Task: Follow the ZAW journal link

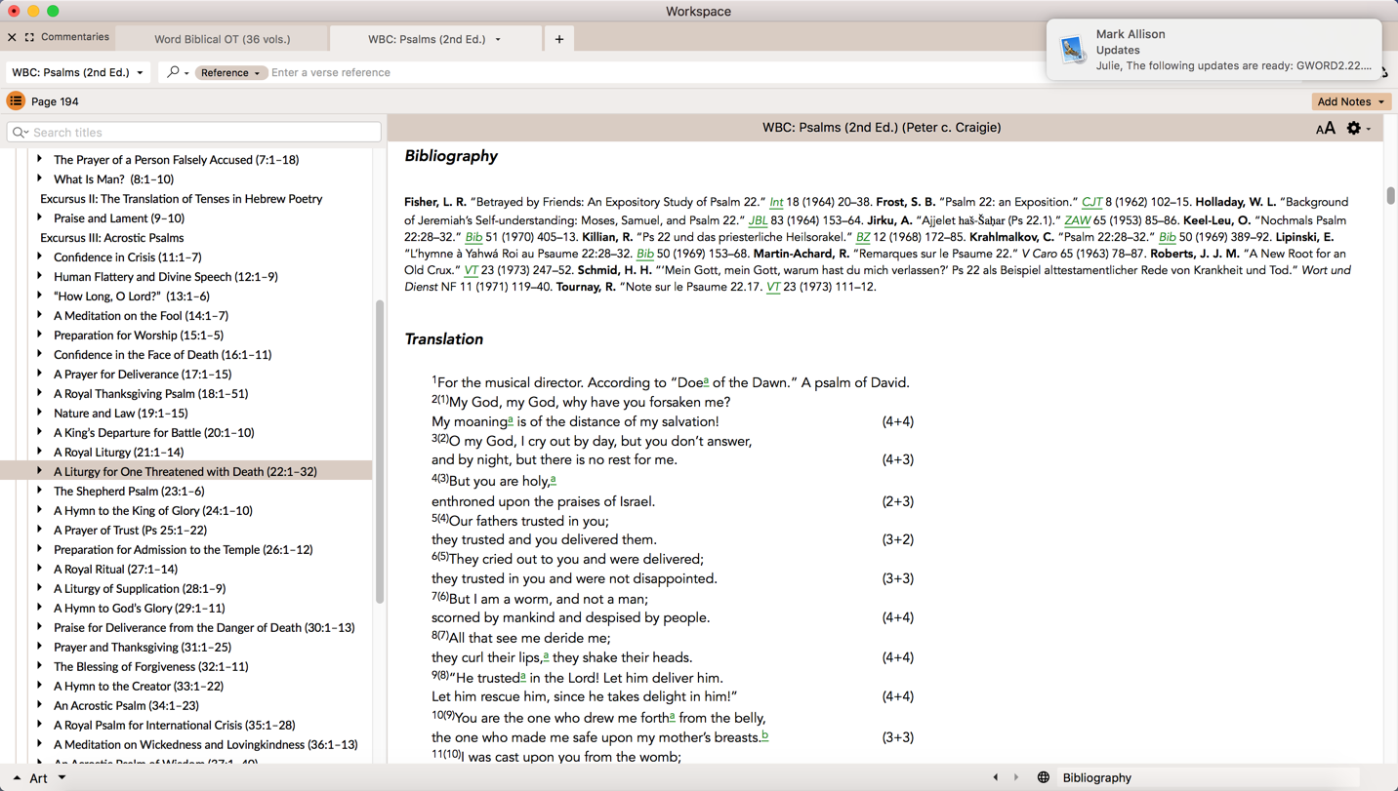Action: pyautogui.click(x=1077, y=220)
